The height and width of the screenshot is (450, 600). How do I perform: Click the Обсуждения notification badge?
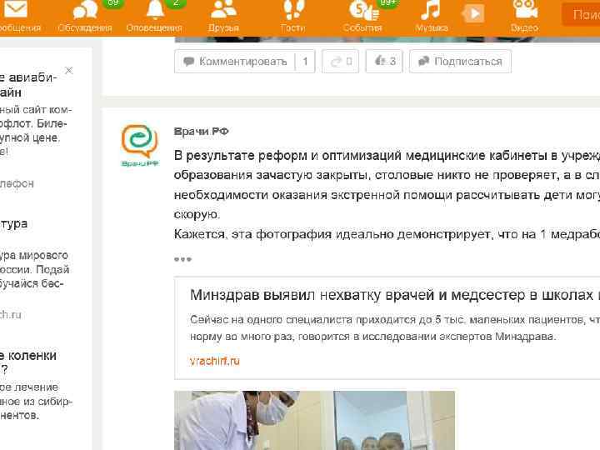point(112,3)
